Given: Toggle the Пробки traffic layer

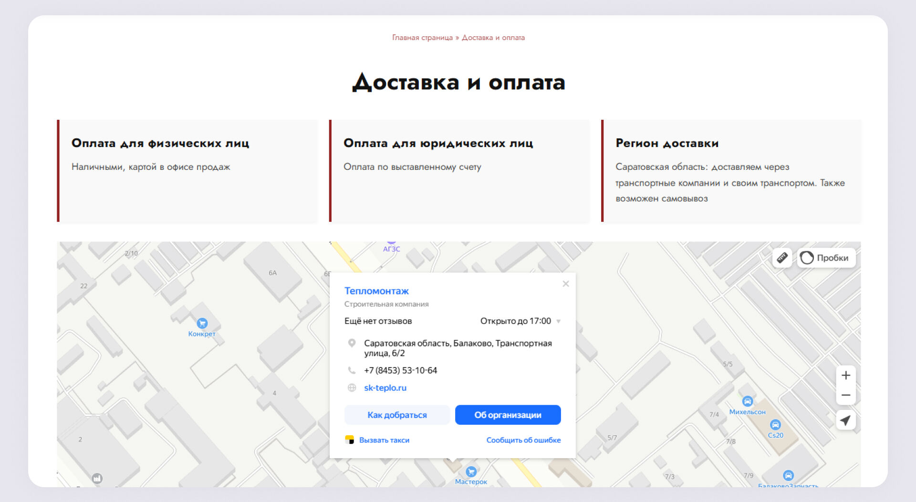Looking at the screenshot, I should tap(826, 258).
